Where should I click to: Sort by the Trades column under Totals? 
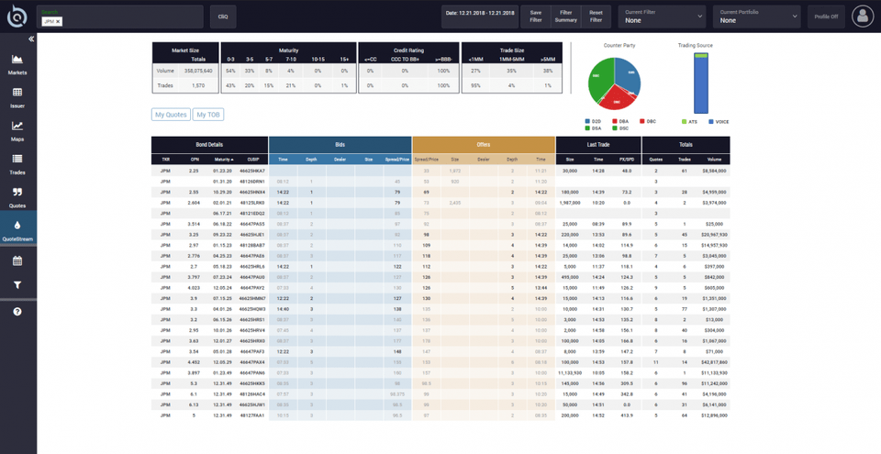[x=685, y=160]
